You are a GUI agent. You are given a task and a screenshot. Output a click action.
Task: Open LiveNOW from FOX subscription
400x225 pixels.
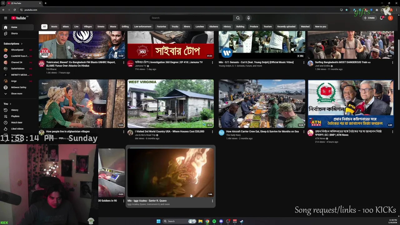point(17,56)
